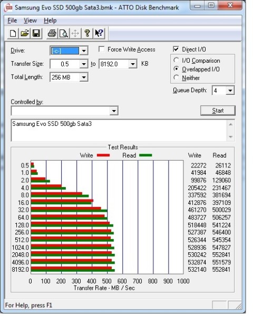The height and width of the screenshot is (316, 253).
Task: Print results with the printer icon
Action: pos(52,33)
